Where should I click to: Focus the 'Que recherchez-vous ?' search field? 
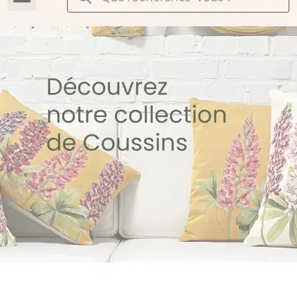[178, 5]
